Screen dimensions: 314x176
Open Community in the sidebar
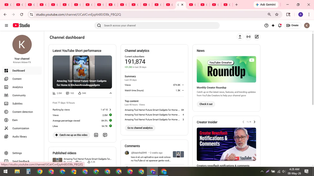tap(22, 95)
